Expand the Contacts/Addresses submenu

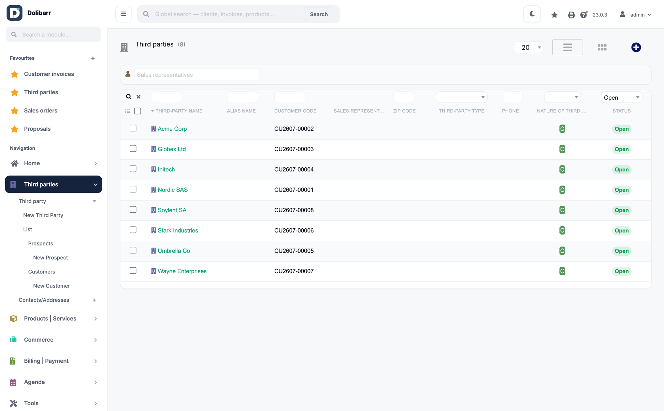pyautogui.click(x=95, y=300)
